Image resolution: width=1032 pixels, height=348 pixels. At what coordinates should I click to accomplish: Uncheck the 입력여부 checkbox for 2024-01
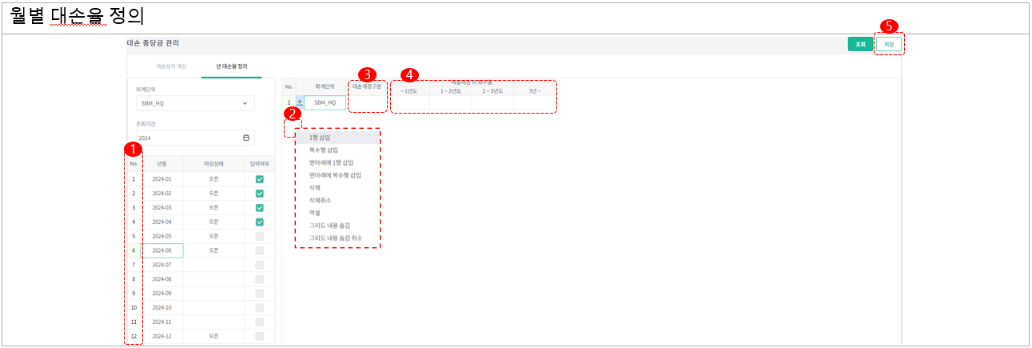(x=259, y=179)
